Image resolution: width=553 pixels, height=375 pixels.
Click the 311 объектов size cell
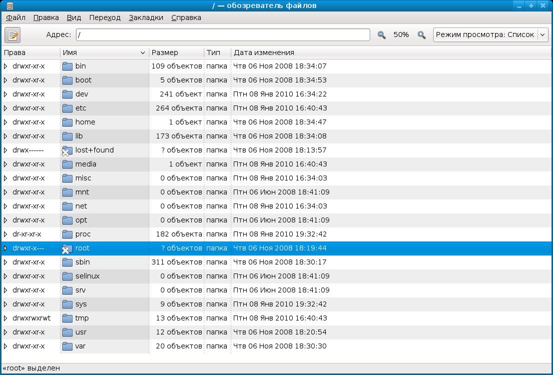pyautogui.click(x=177, y=262)
